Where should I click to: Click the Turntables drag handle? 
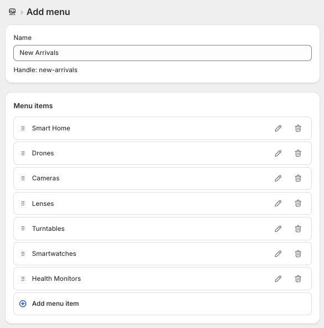(x=23, y=229)
